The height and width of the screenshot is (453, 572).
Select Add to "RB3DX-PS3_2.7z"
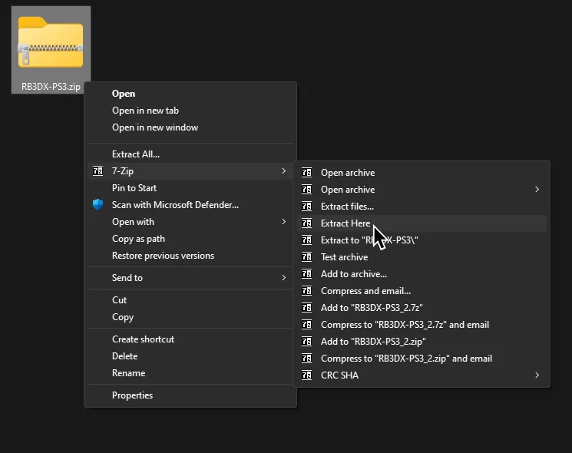(x=422, y=307)
